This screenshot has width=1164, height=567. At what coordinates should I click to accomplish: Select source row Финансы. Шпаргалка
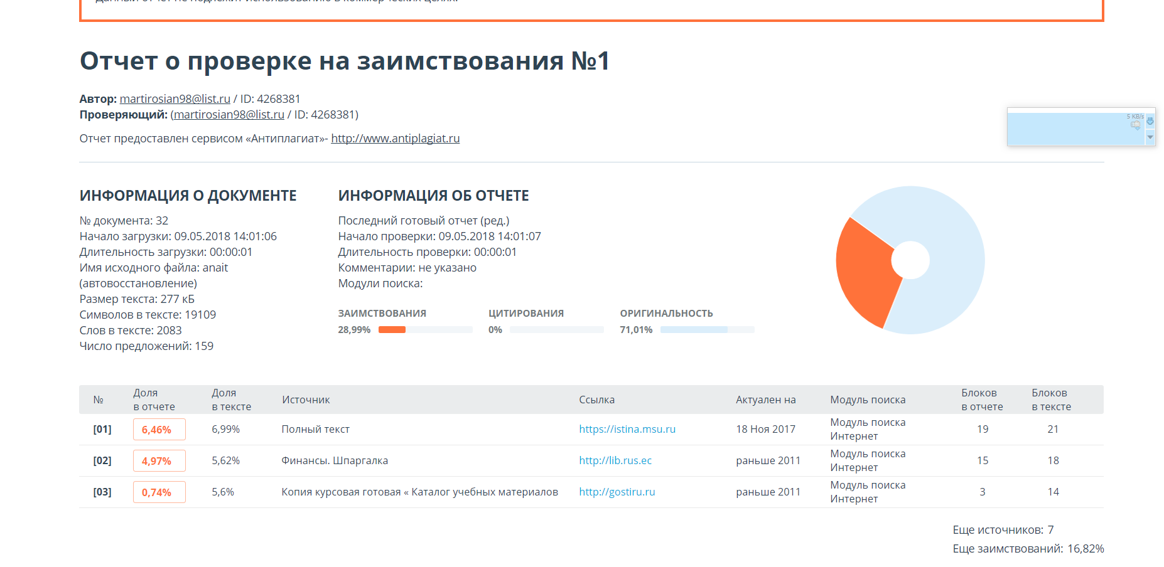point(334,461)
